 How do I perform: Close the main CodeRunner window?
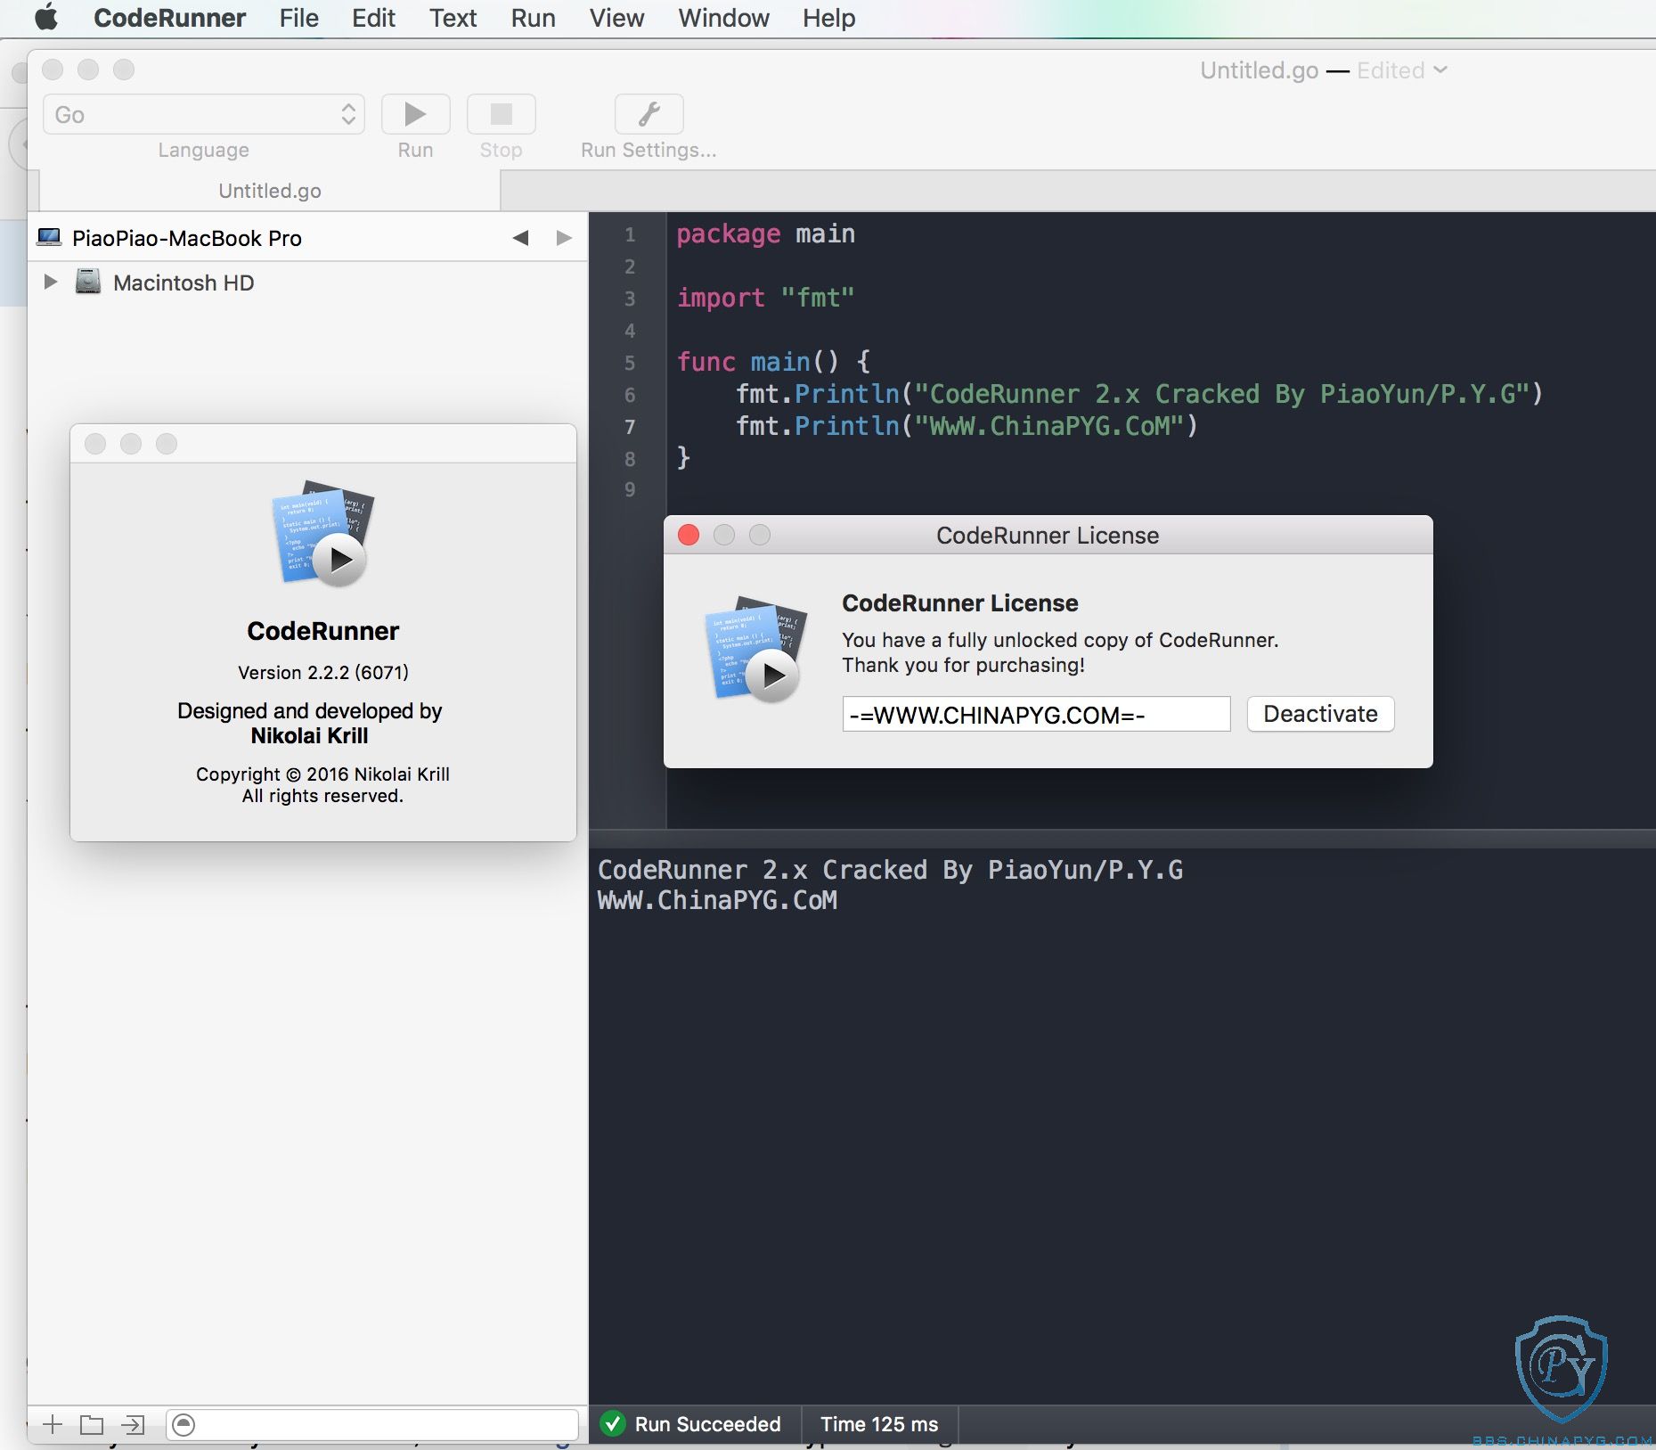point(53,70)
